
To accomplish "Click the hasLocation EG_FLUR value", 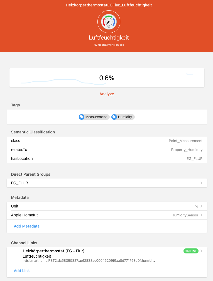I will (194, 158).
